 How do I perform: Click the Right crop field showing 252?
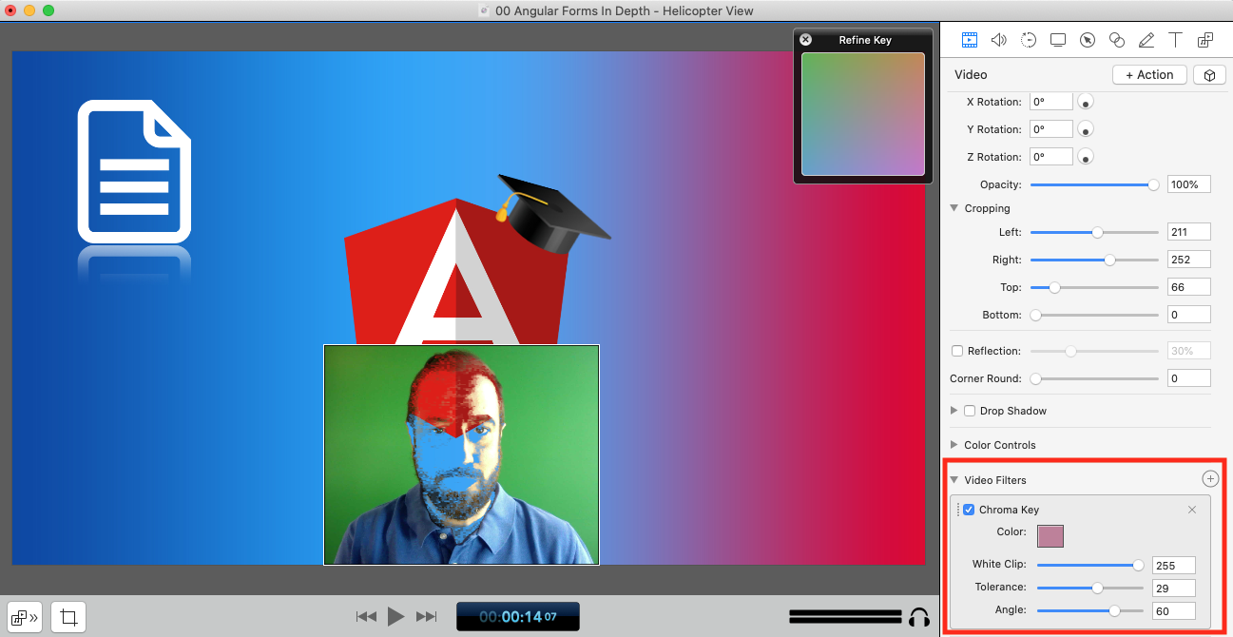[x=1188, y=260]
